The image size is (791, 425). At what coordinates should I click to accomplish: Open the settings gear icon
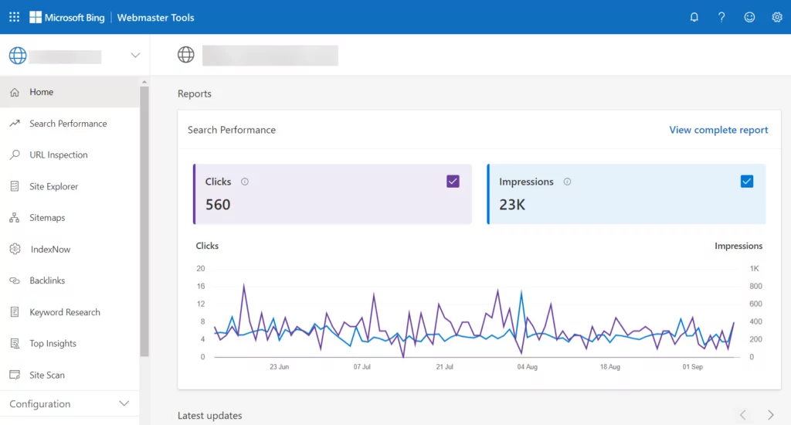point(777,17)
